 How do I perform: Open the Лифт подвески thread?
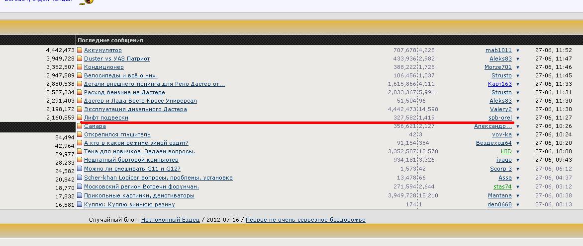click(106, 118)
